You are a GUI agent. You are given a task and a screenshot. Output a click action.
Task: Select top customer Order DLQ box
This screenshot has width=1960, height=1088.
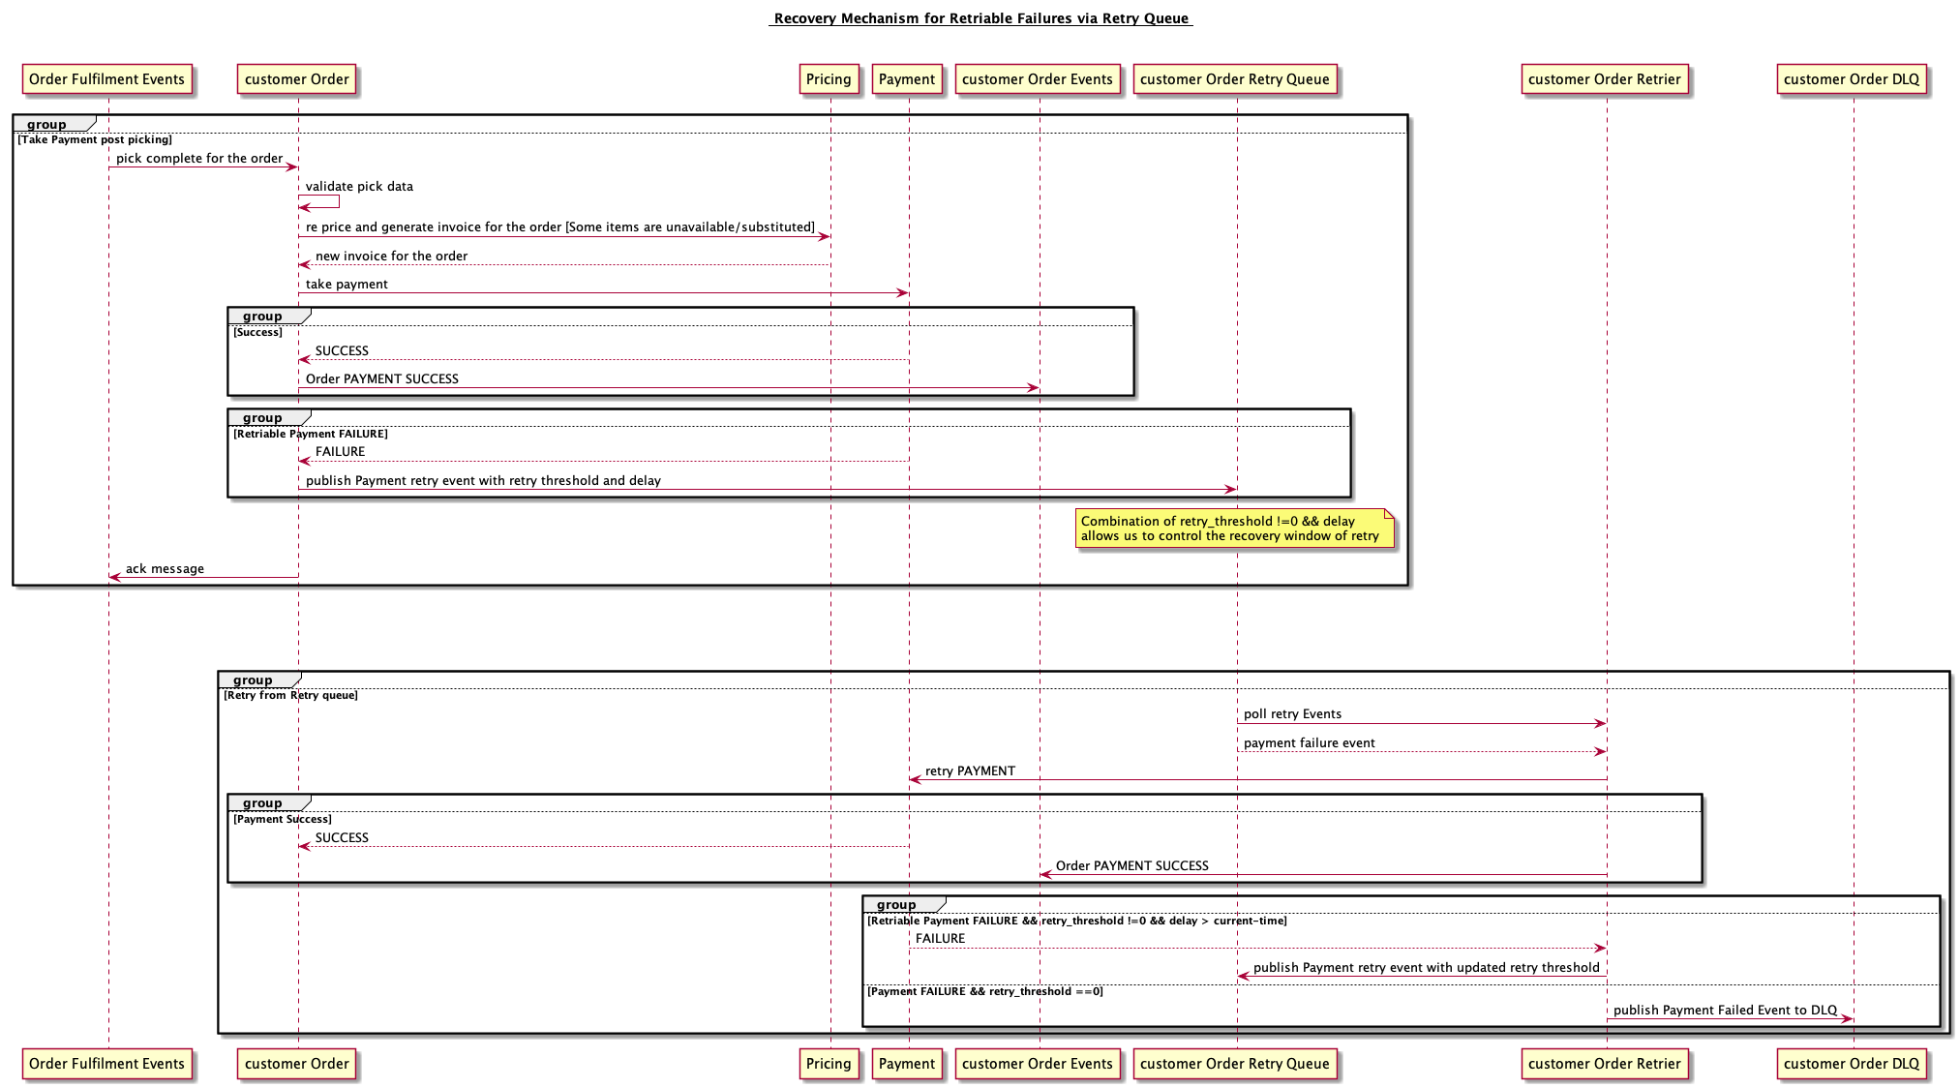click(1852, 79)
